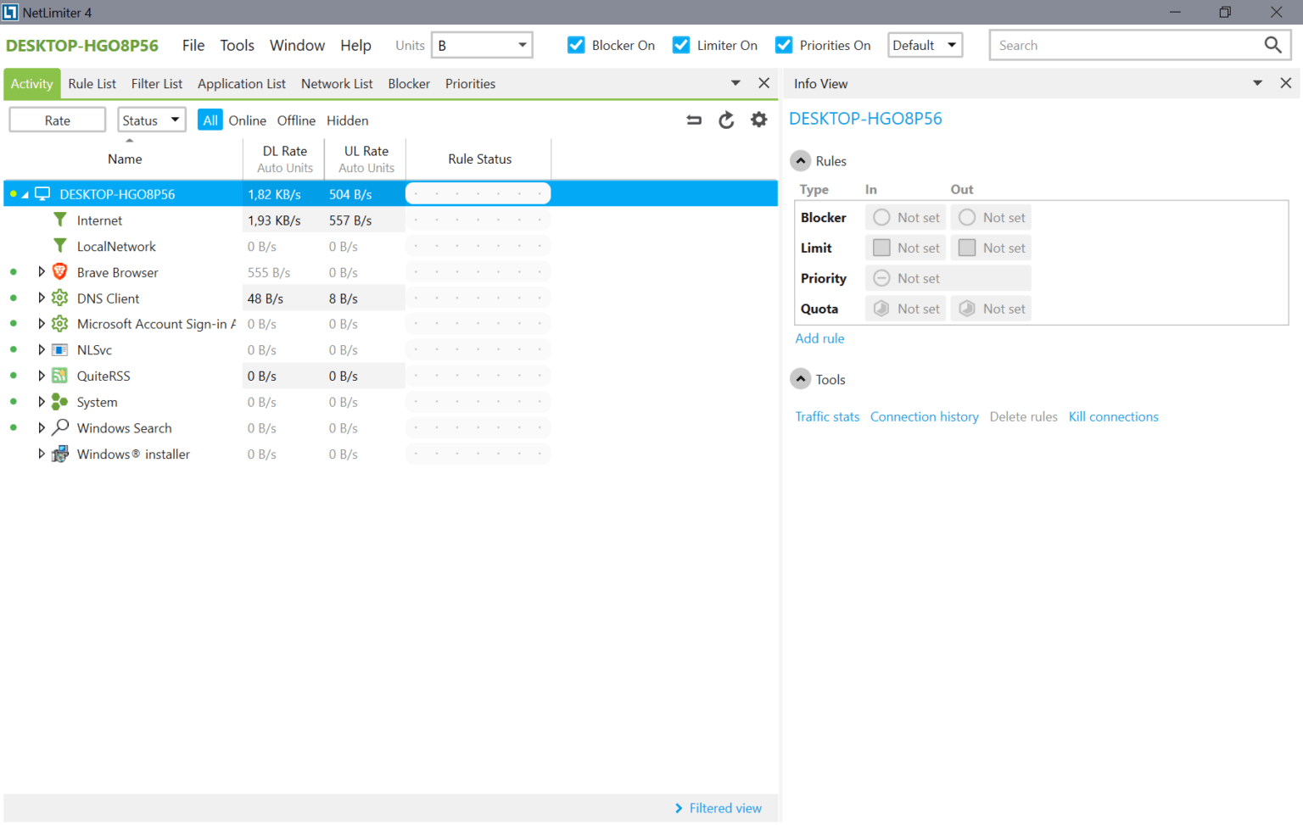This screenshot has width=1303, height=825.
Task: Open Activity view settings gear
Action: coord(758,120)
